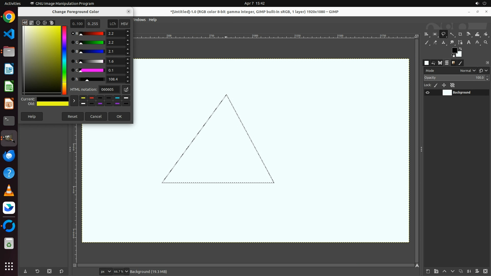This screenshot has height=276, width=491.
Task: Open the layer Mode Normal dropdown
Action: point(468,71)
